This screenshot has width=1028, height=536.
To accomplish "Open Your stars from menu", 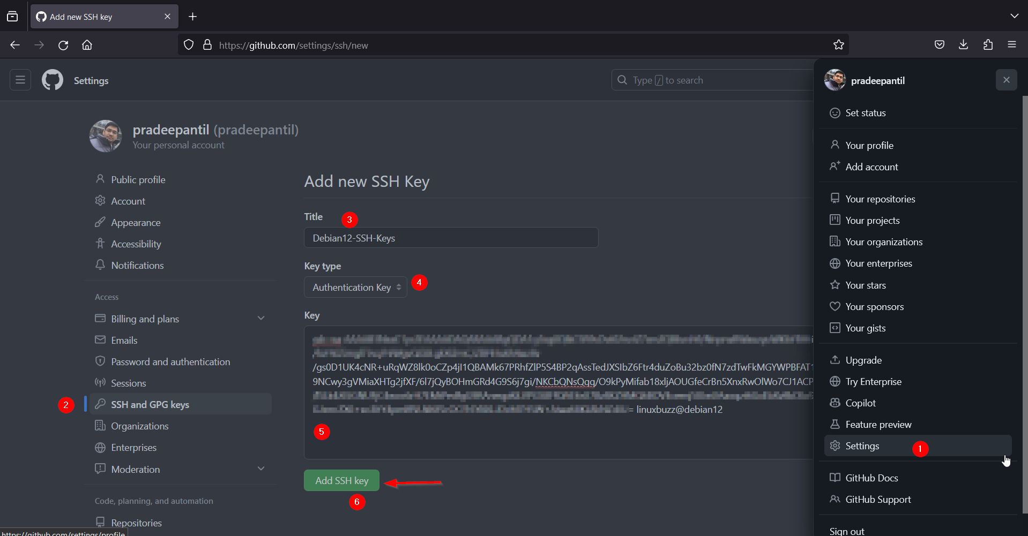I will 918,285.
